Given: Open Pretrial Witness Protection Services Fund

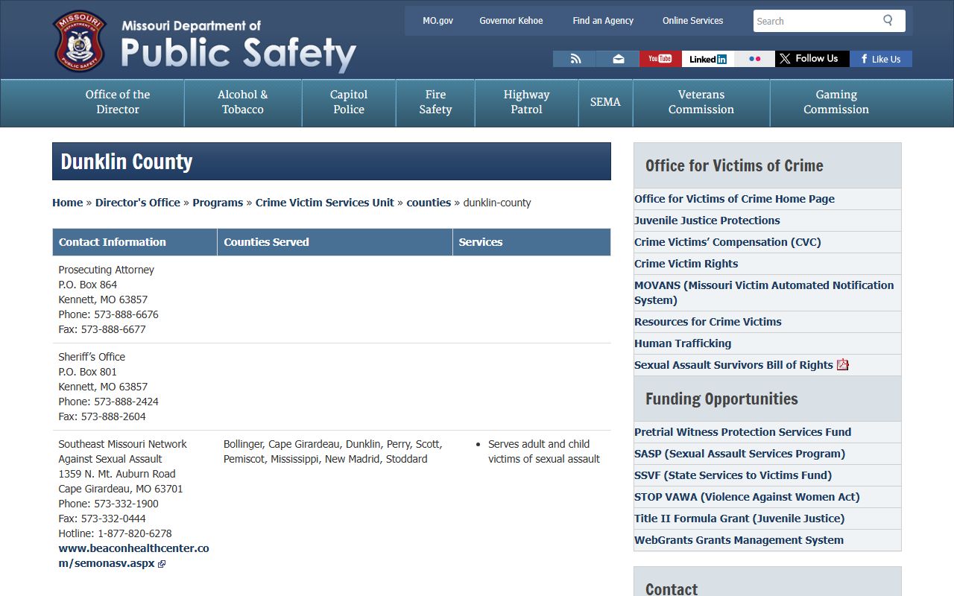Looking at the screenshot, I should pos(742,432).
